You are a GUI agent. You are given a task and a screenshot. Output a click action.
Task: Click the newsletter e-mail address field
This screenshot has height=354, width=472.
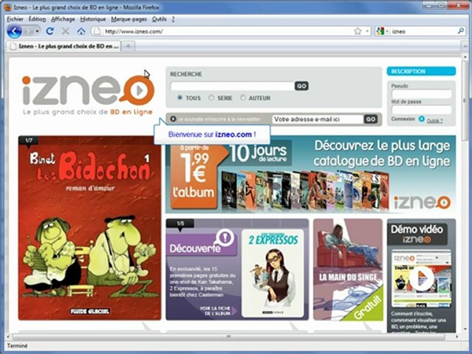pos(318,119)
